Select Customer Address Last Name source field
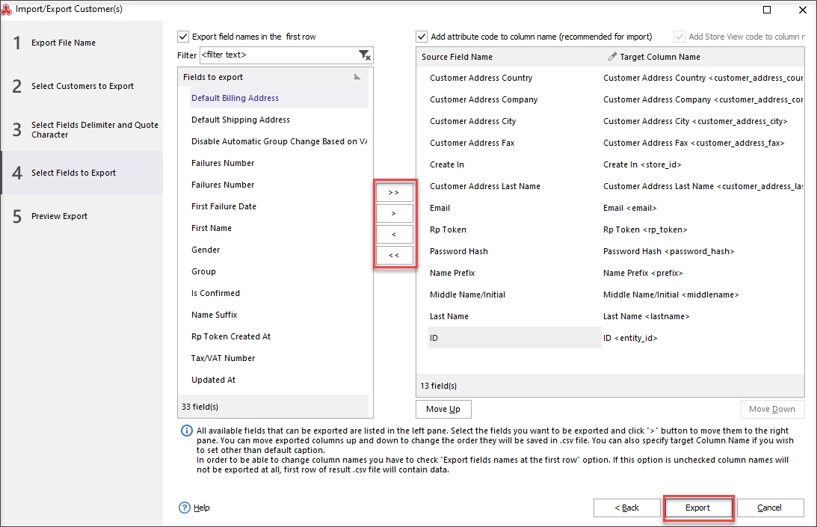This screenshot has width=817, height=527. 515,186
